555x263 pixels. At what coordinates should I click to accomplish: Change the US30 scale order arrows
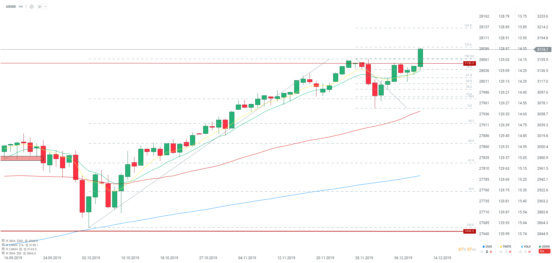click(x=487, y=252)
